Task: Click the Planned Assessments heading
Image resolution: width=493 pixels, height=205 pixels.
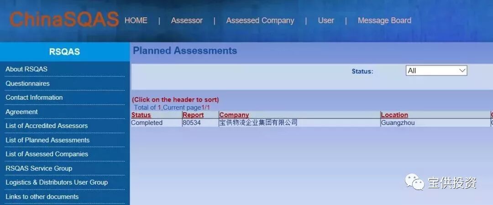Action: tap(185, 51)
